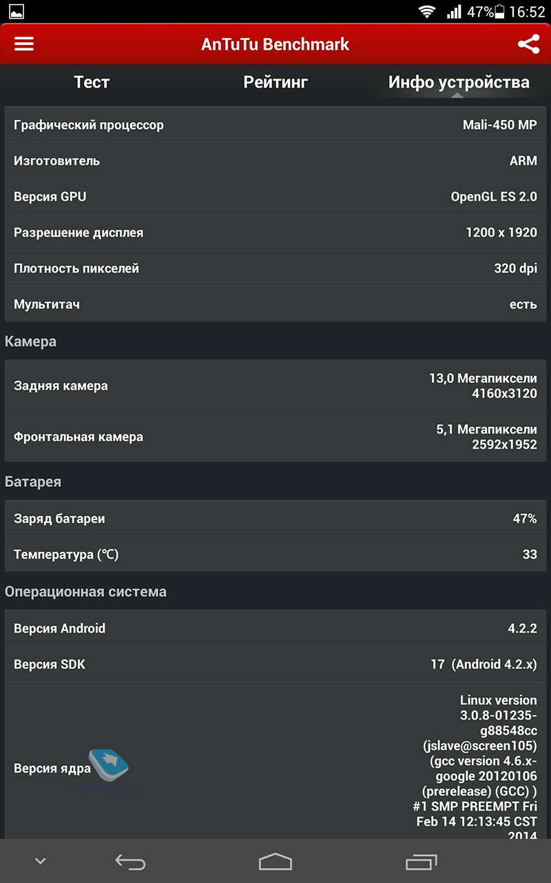This screenshot has width=551, height=883.
Task: Tap the down chevron in navigation bar
Action: pos(41,861)
